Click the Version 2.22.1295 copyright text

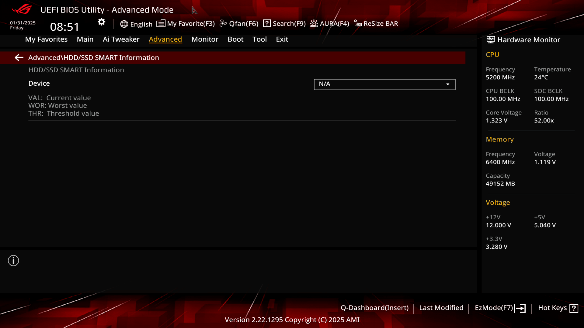(x=292, y=319)
